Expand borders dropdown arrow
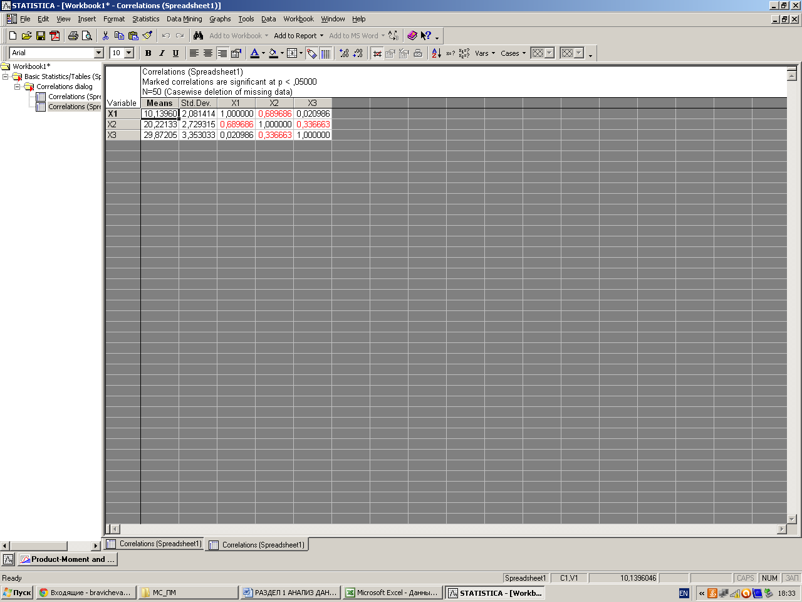Viewport: 802px width, 602px height. click(301, 53)
